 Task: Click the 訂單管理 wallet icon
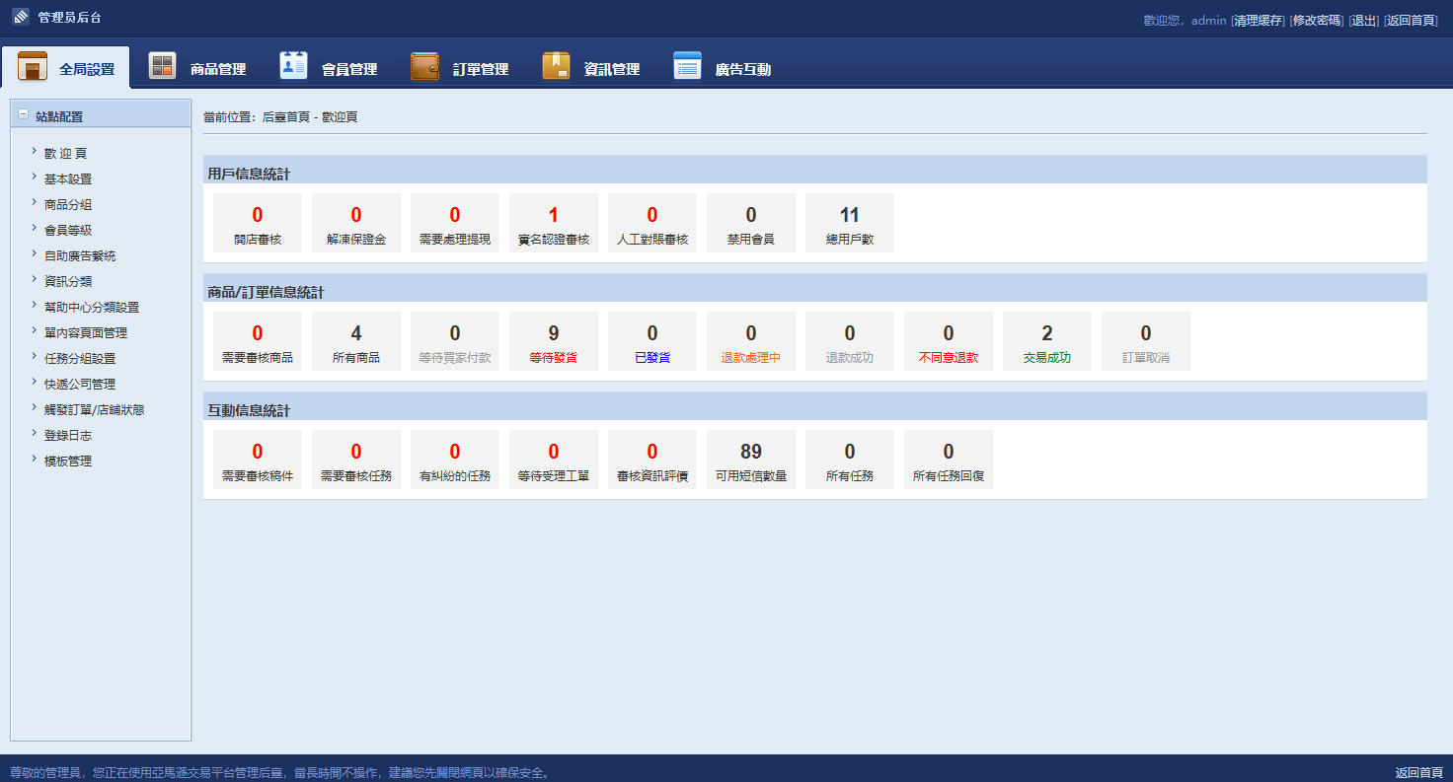[x=424, y=67]
